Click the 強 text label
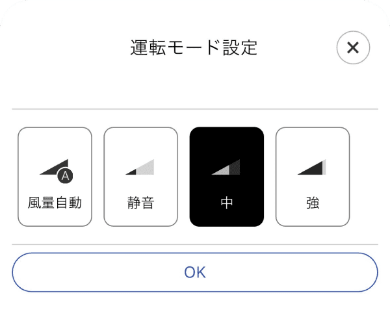 (313, 203)
